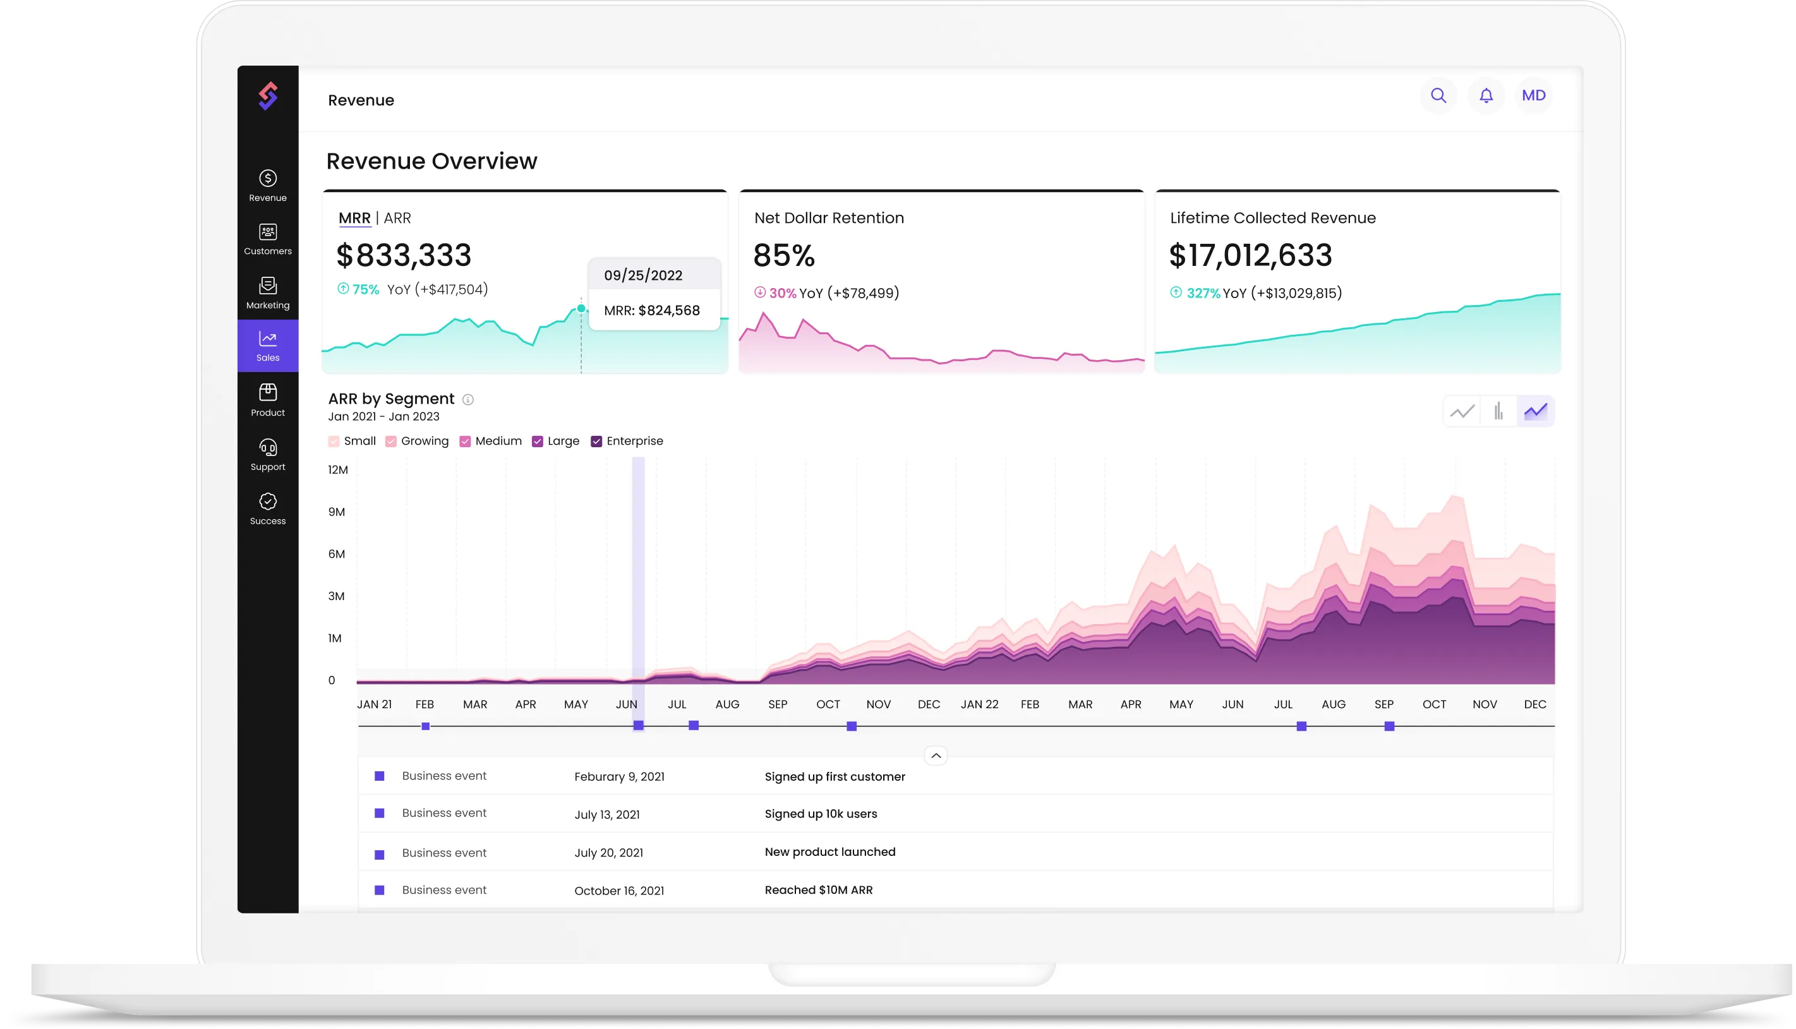Uncheck the Small segment checkbox
The image size is (1796, 1029).
click(x=334, y=441)
